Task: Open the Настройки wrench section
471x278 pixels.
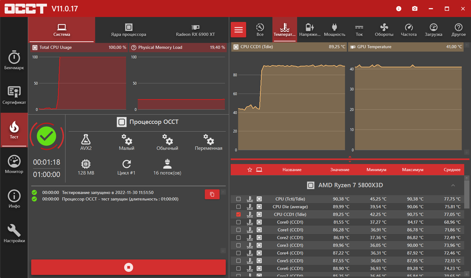Action: click(x=14, y=234)
